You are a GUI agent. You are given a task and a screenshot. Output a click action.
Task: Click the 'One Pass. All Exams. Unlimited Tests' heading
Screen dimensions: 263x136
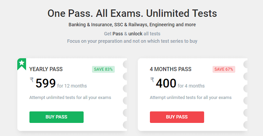click(132, 13)
